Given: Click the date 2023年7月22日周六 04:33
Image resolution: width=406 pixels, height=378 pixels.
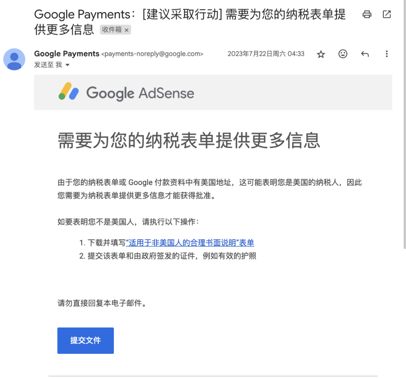Looking at the screenshot, I should tap(266, 54).
